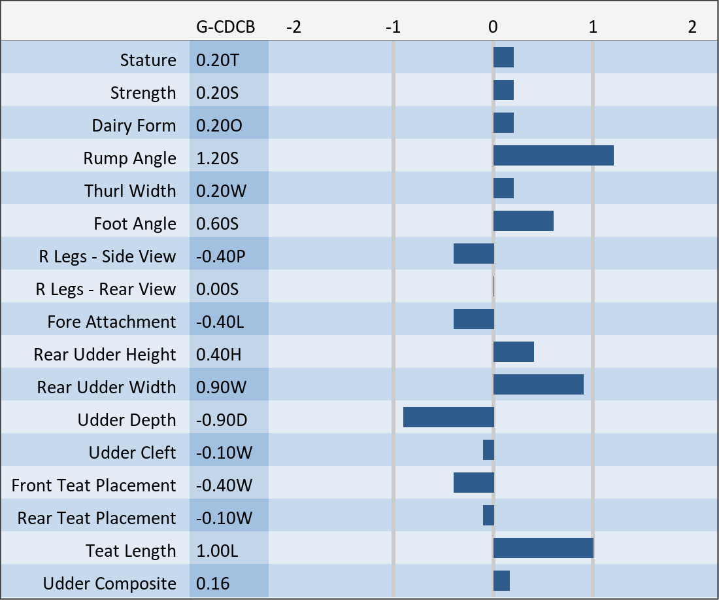Click the Rear Udder Height bar
The image size is (719, 600).
tap(514, 351)
